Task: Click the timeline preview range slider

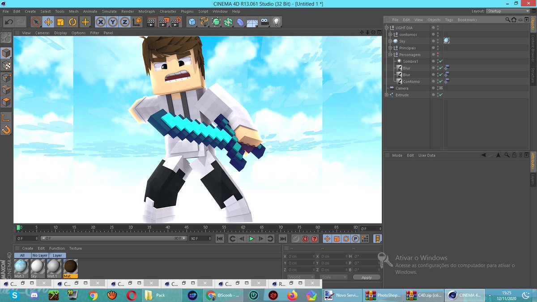Action: coord(114,238)
